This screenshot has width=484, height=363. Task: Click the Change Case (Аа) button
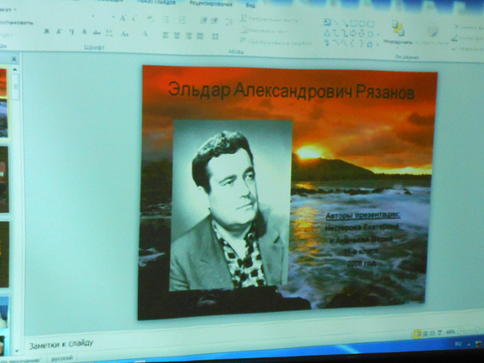125,34
